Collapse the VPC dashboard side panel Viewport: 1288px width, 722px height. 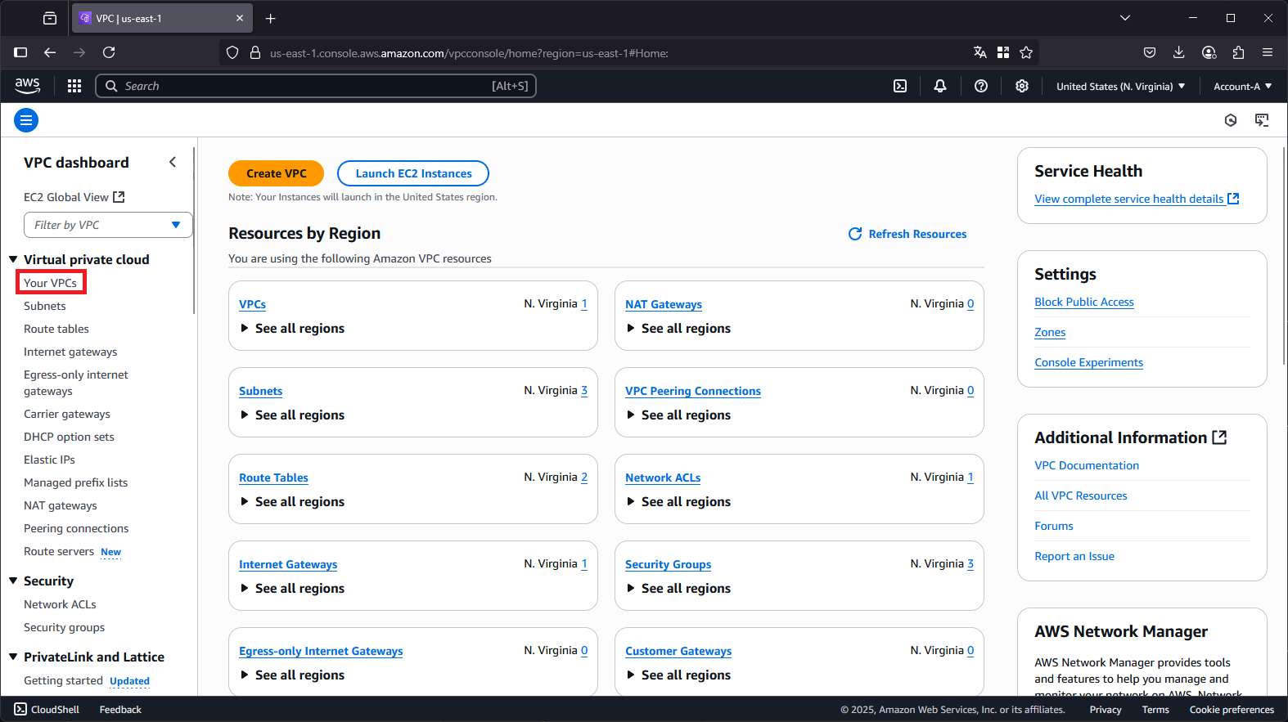tap(173, 162)
